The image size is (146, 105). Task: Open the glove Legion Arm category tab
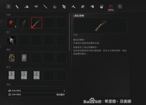click(x=64, y=7)
